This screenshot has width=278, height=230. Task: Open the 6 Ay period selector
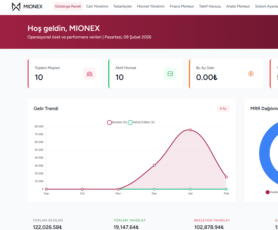click(x=223, y=109)
